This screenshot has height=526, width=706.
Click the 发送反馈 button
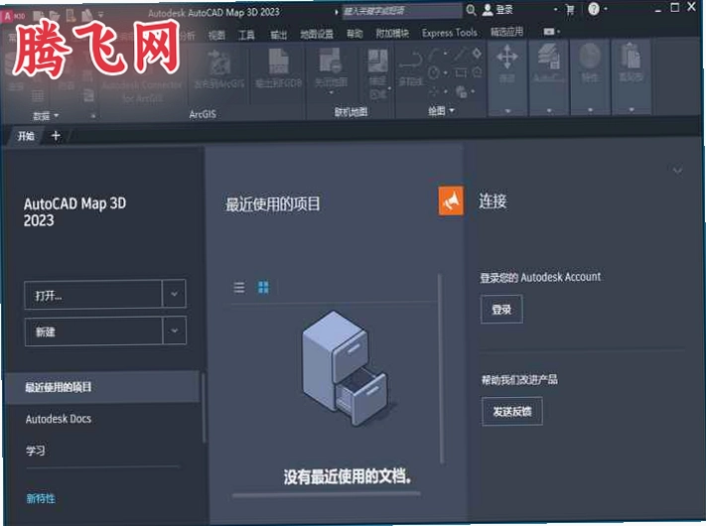512,411
